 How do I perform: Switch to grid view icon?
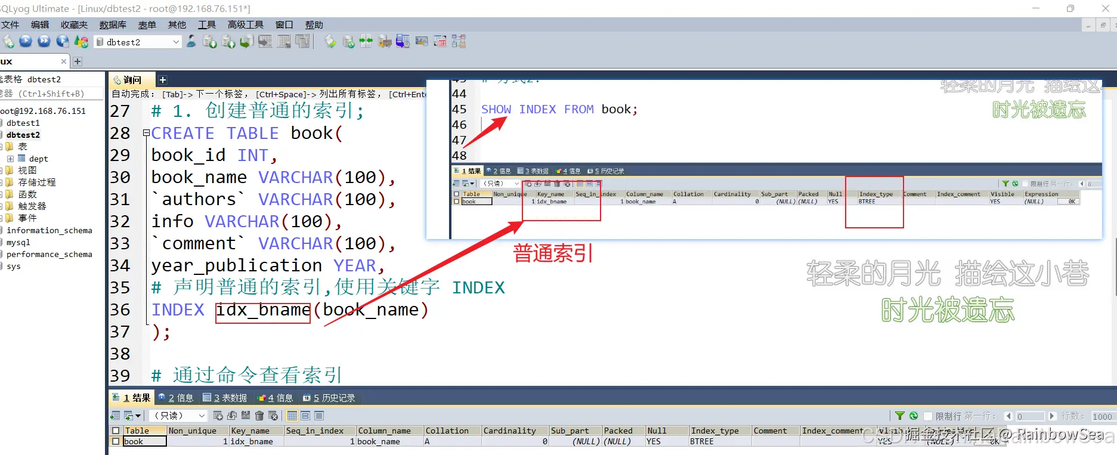click(292, 416)
